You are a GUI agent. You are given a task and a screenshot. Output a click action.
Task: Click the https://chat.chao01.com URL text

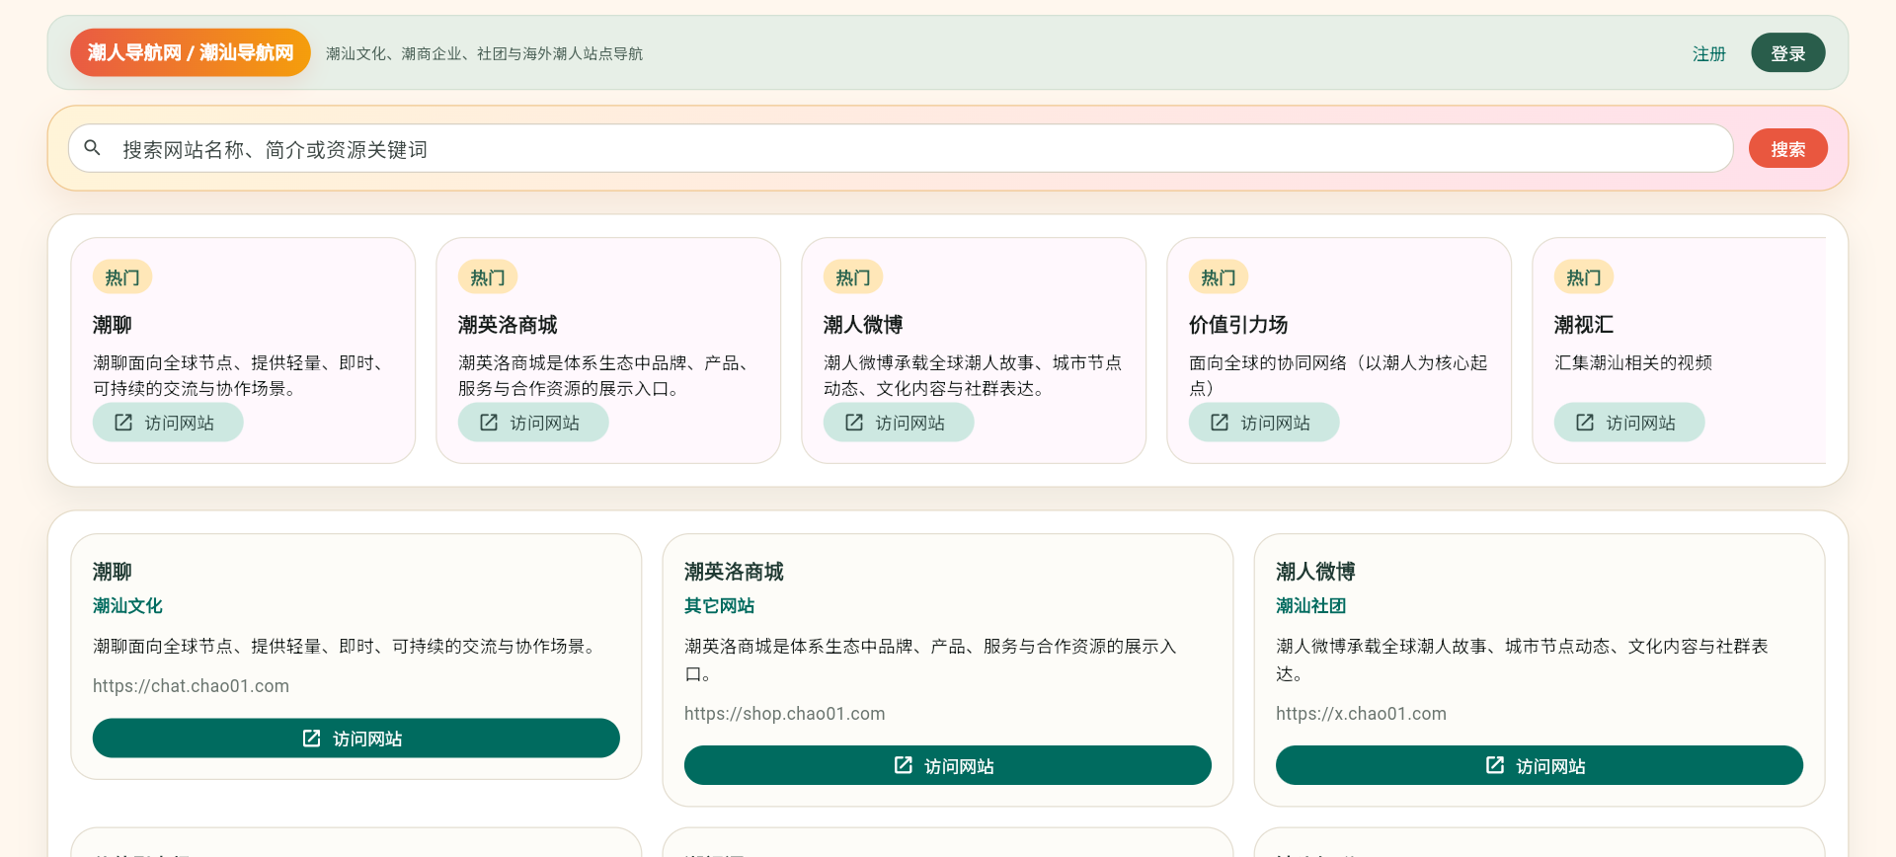pos(191,686)
